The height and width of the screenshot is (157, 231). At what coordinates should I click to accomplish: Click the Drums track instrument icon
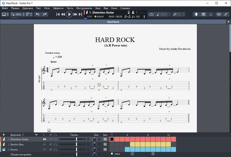coord(4,149)
